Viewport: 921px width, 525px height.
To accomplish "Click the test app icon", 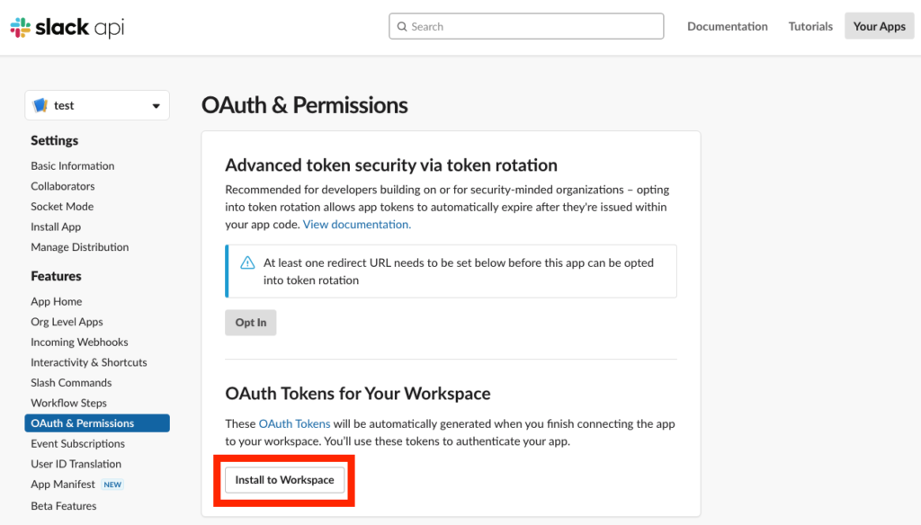I will [x=40, y=105].
